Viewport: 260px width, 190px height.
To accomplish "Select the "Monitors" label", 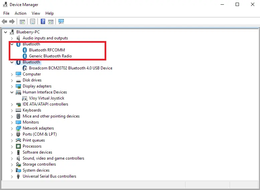I will pos(31,122).
